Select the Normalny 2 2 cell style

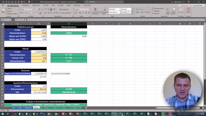pos(126,12)
